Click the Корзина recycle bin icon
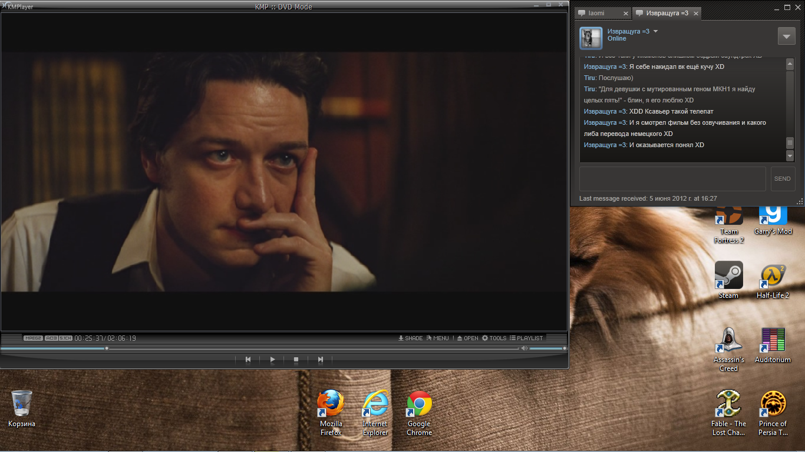 click(22, 408)
